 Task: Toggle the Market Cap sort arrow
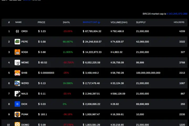click(99, 22)
